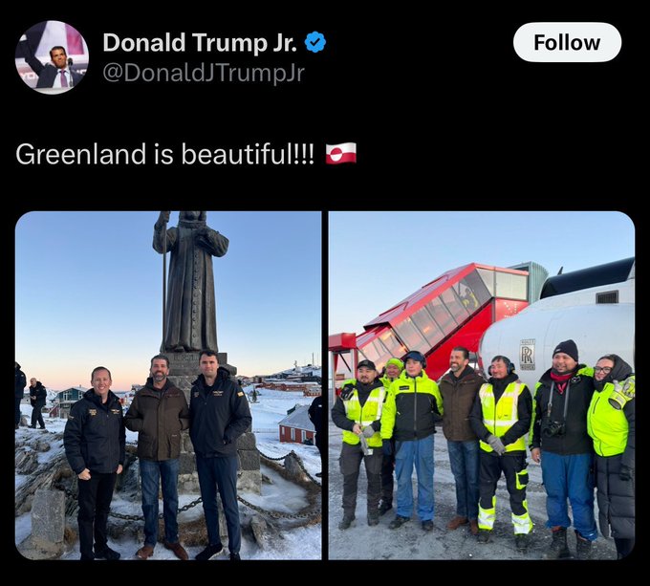Image resolution: width=650 pixels, height=586 pixels.
Task: Select the tweet text "Greenland is beautiful!!!"
Action: [164, 154]
